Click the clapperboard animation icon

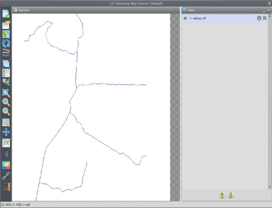[x=6, y=53]
